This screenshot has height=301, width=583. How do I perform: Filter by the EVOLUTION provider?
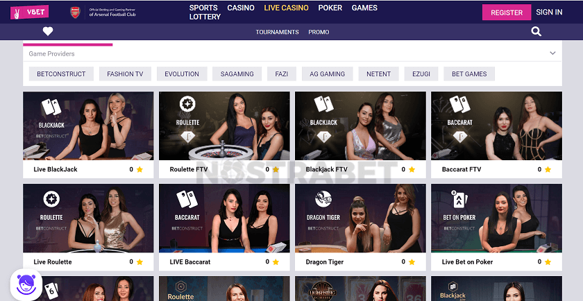(182, 74)
